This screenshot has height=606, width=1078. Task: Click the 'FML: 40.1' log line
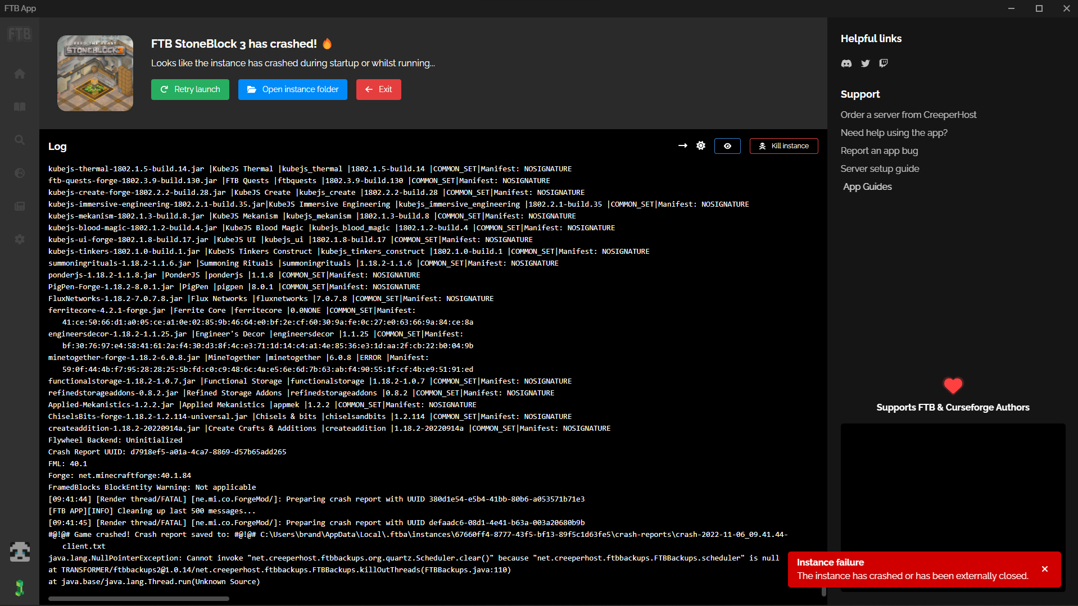(x=67, y=463)
